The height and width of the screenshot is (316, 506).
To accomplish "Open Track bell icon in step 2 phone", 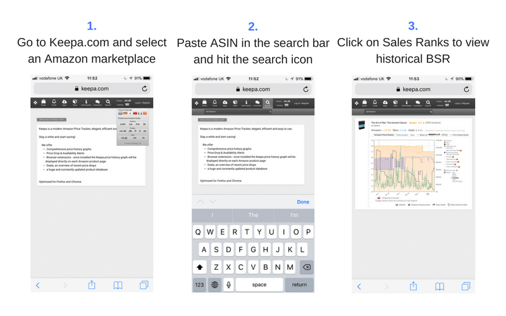I will pyautogui.click(x=214, y=103).
